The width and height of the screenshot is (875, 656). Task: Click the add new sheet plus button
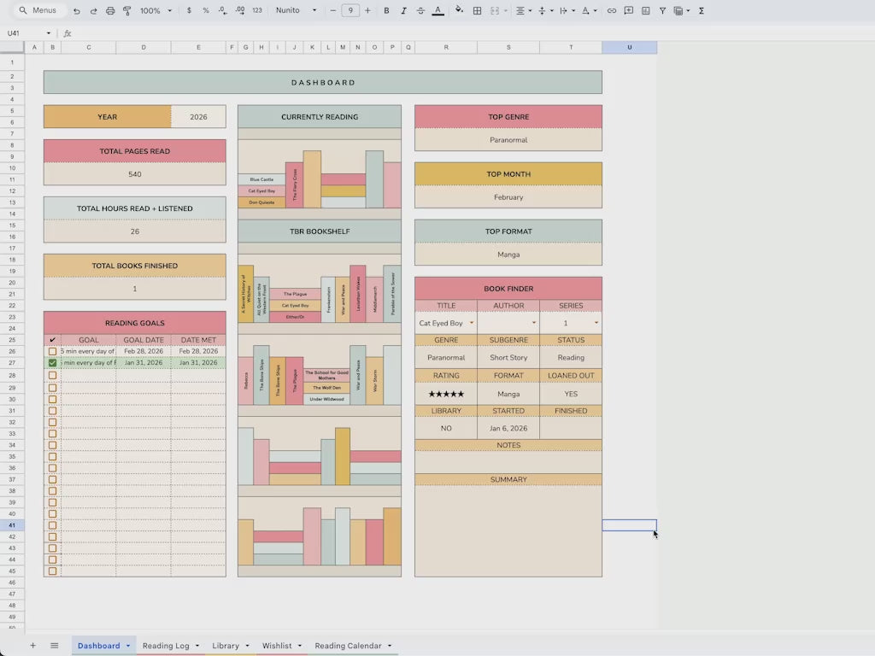tap(33, 646)
